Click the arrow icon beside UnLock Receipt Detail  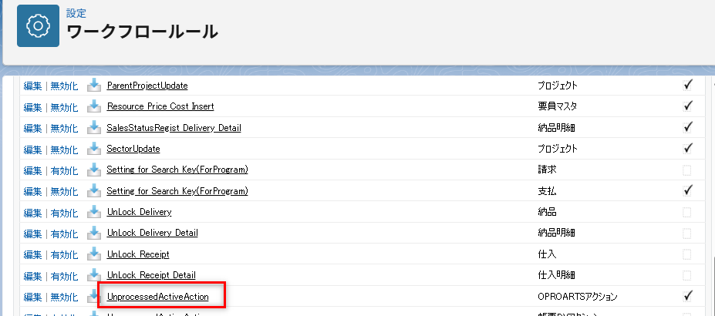[94, 275]
